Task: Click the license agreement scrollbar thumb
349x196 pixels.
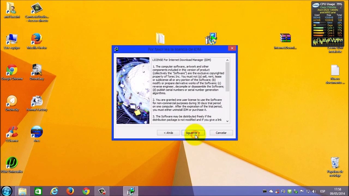Action: [227, 77]
